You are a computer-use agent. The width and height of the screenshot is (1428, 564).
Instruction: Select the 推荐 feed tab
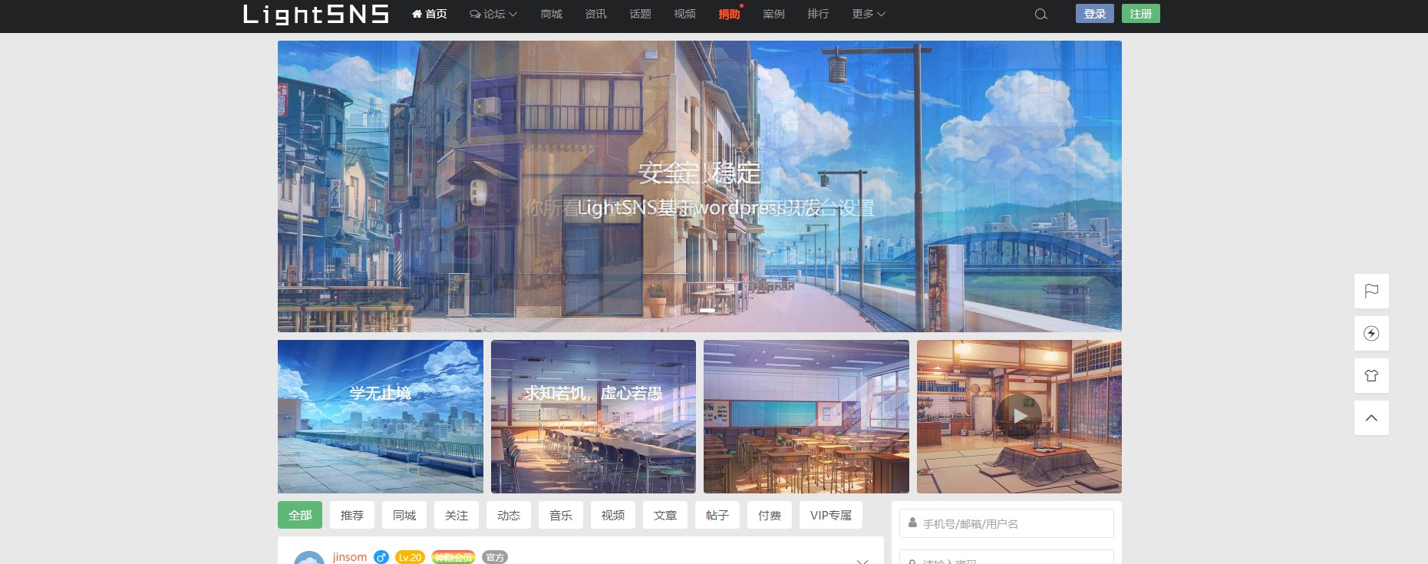coord(352,515)
